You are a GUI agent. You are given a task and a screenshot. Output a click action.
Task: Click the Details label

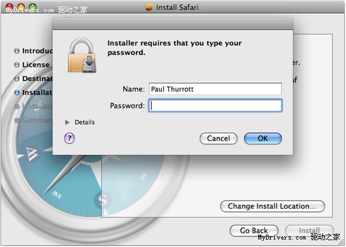click(85, 123)
